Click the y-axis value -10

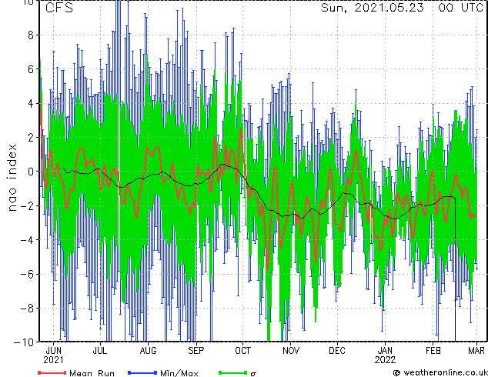24,342
